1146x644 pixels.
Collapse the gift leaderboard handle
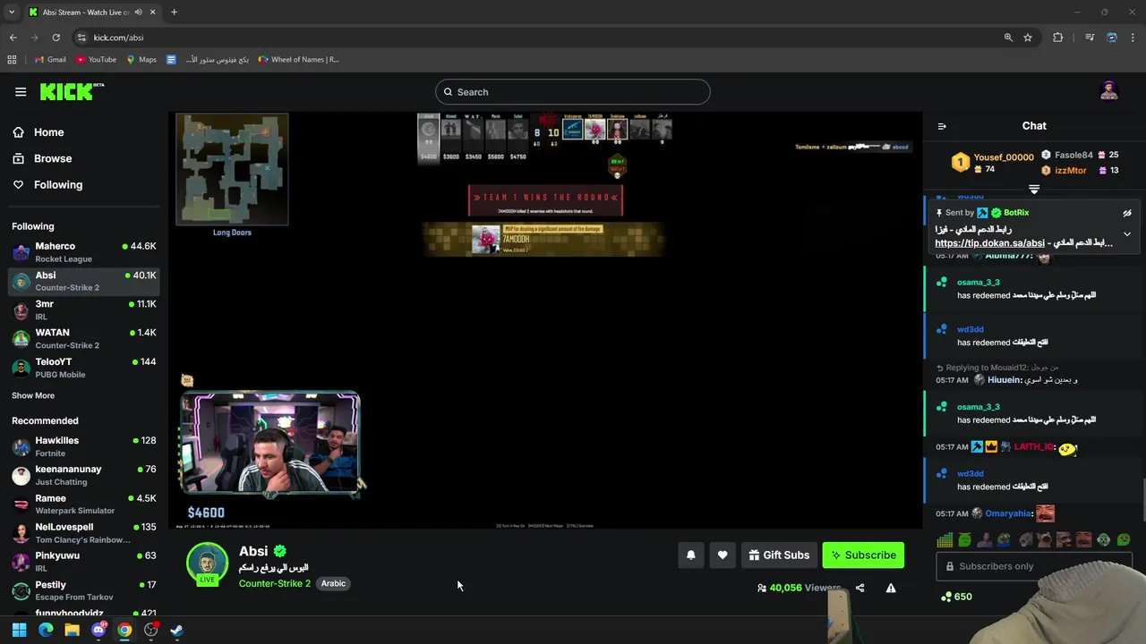1034,190
